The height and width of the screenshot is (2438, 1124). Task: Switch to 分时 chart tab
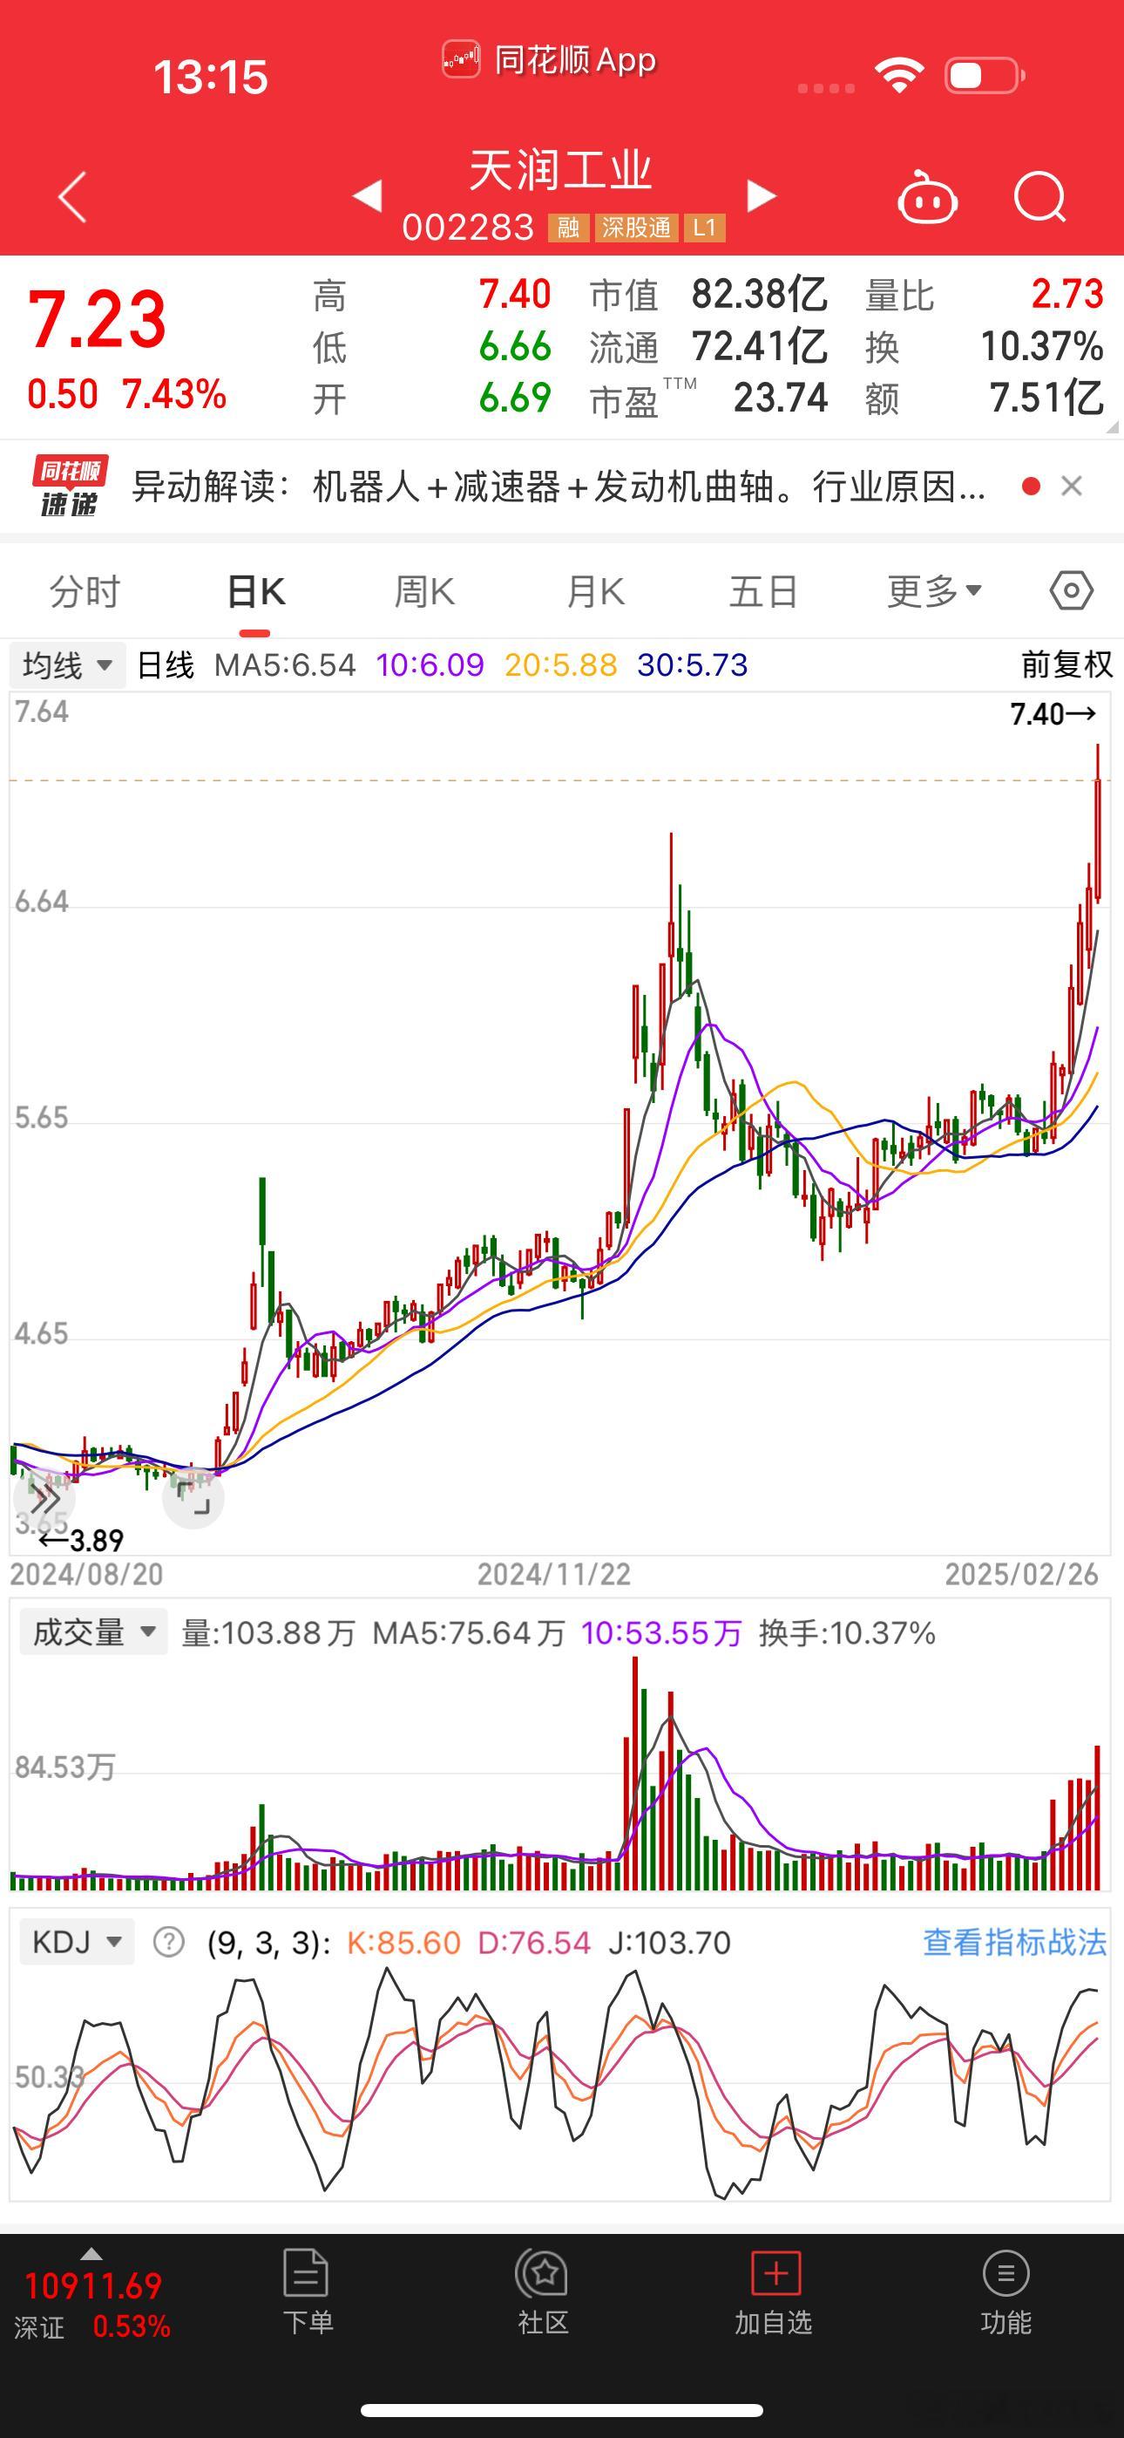85,591
